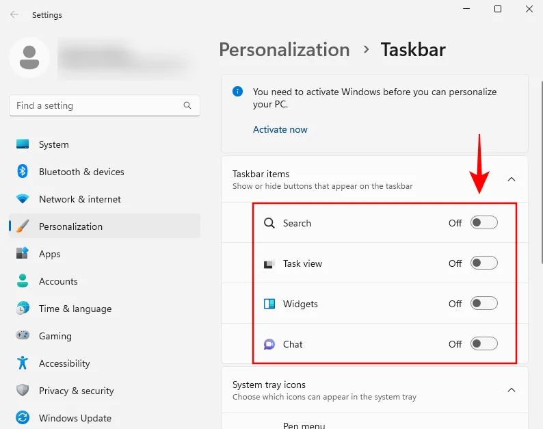Click the Chat row label
Image resolution: width=543 pixels, height=429 pixels.
pyautogui.click(x=293, y=344)
